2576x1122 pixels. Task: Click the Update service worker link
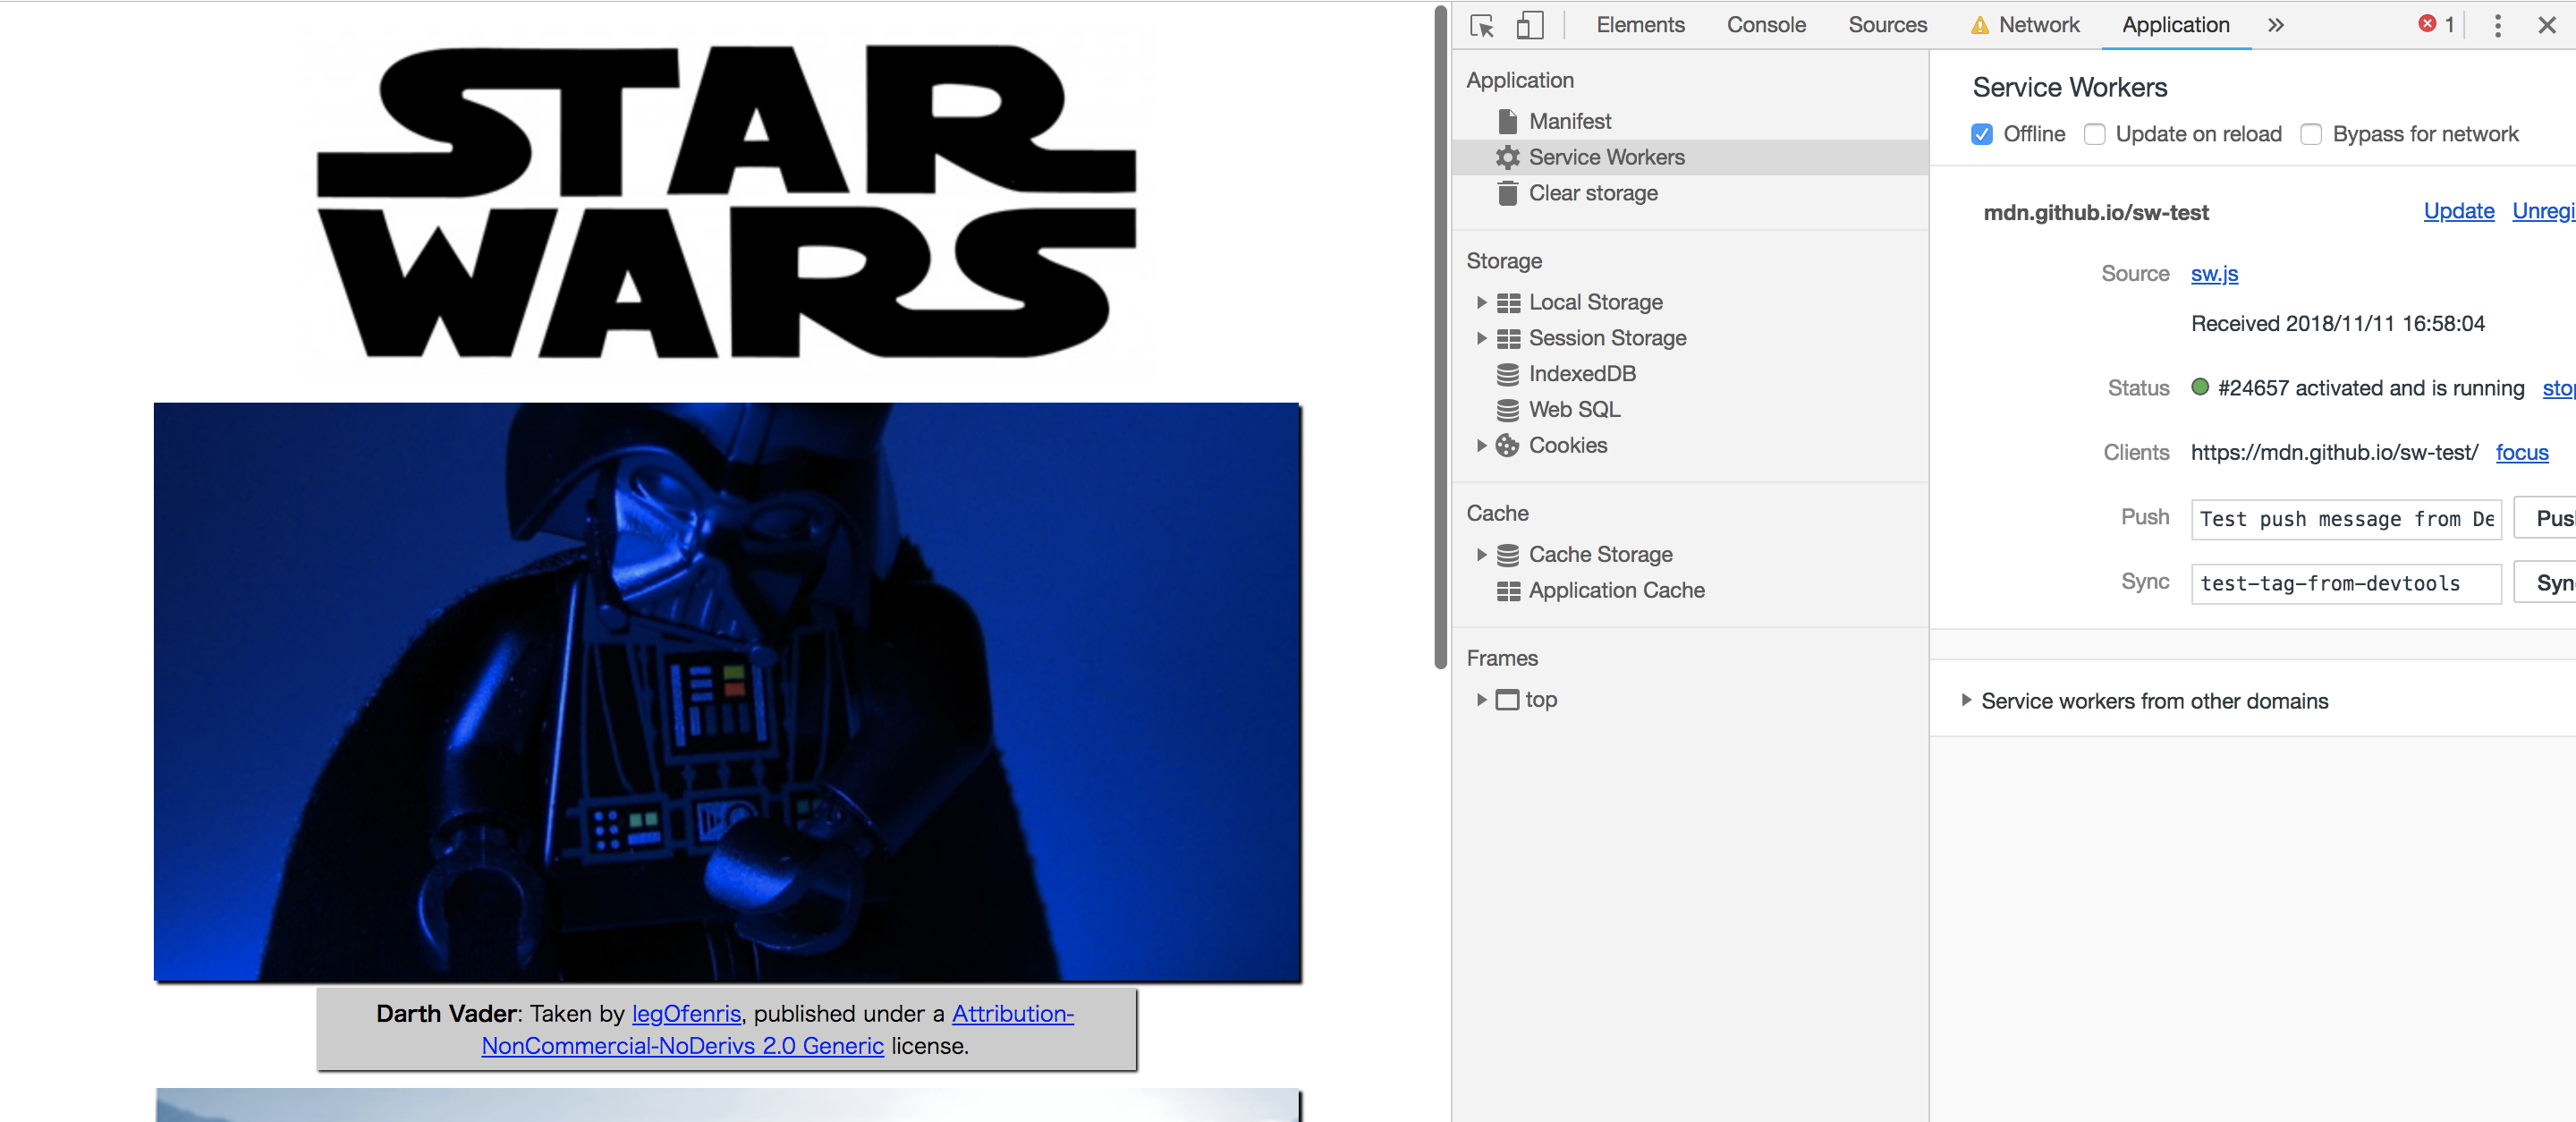(2458, 211)
